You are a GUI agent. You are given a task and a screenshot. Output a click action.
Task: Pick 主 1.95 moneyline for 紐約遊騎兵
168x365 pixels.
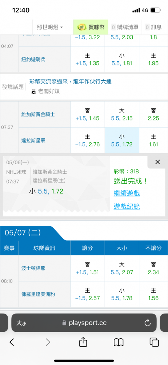pyautogui.click(x=153, y=59)
